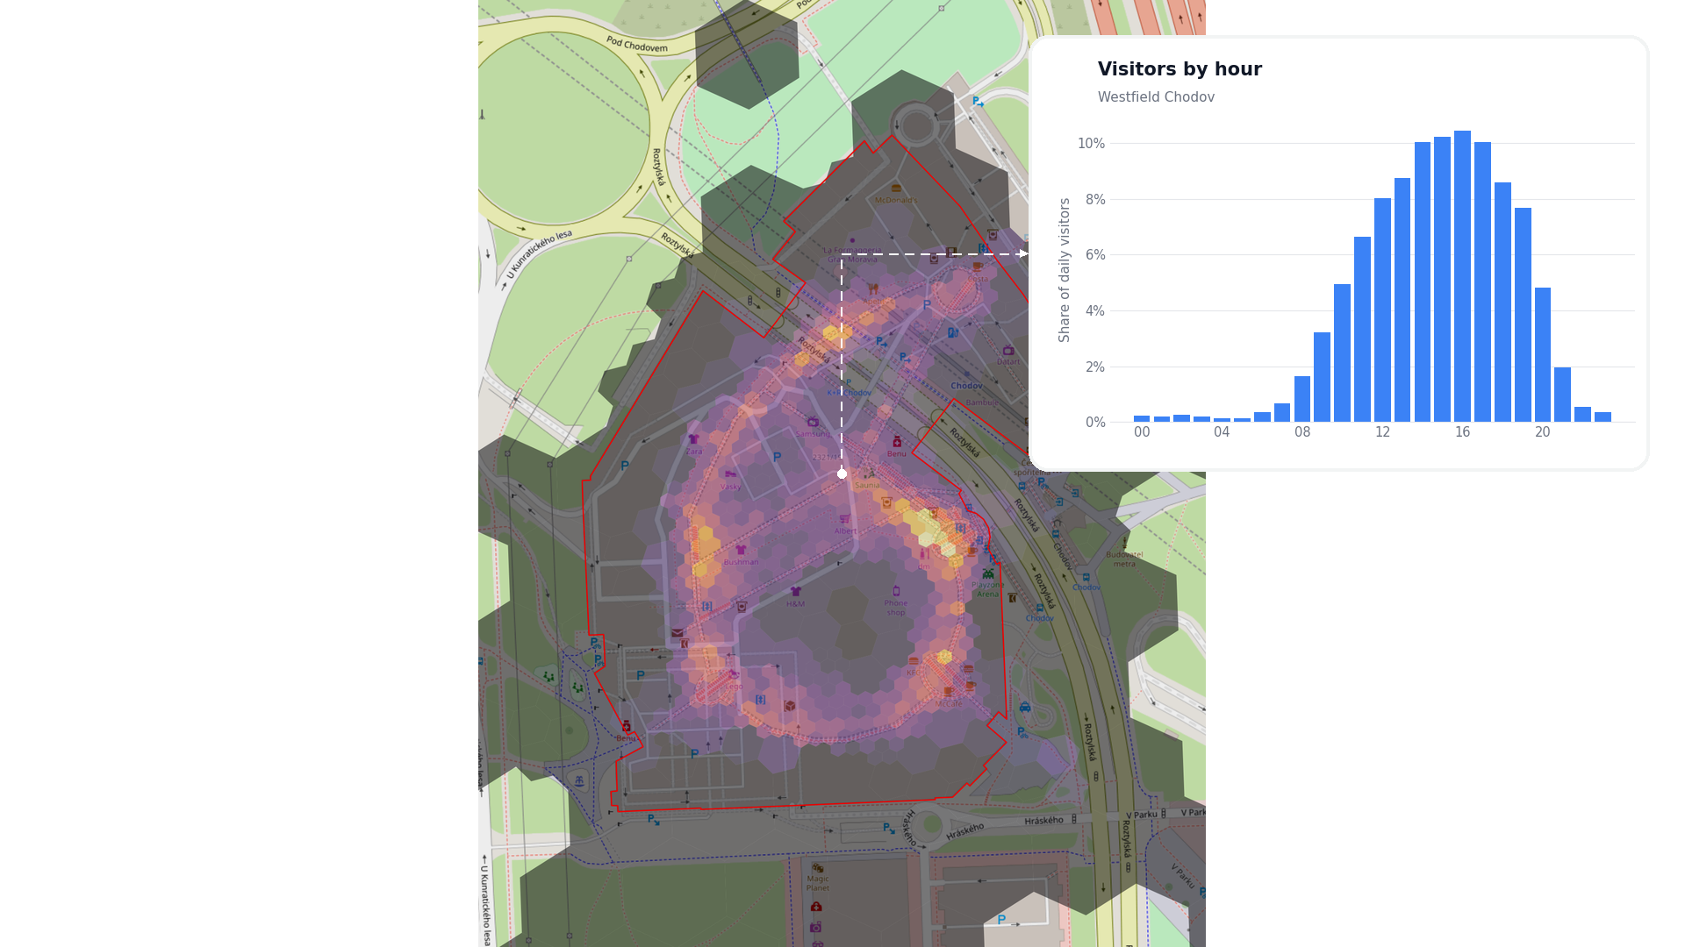
Task: Click the 'Visitors by hour' chart title
Action: (x=1179, y=69)
